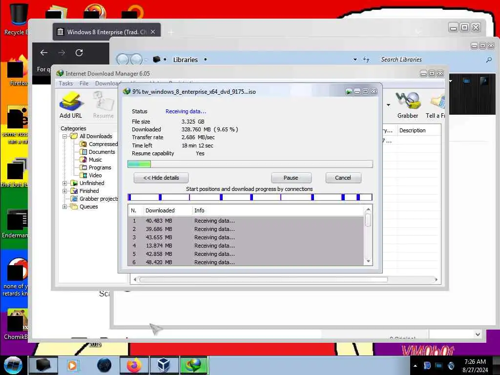The width and height of the screenshot is (500, 375).
Task: Click the Add URL toolbar icon
Action: (x=71, y=104)
